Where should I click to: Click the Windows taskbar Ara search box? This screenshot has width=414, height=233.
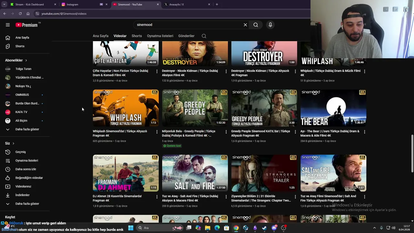coord(160,228)
